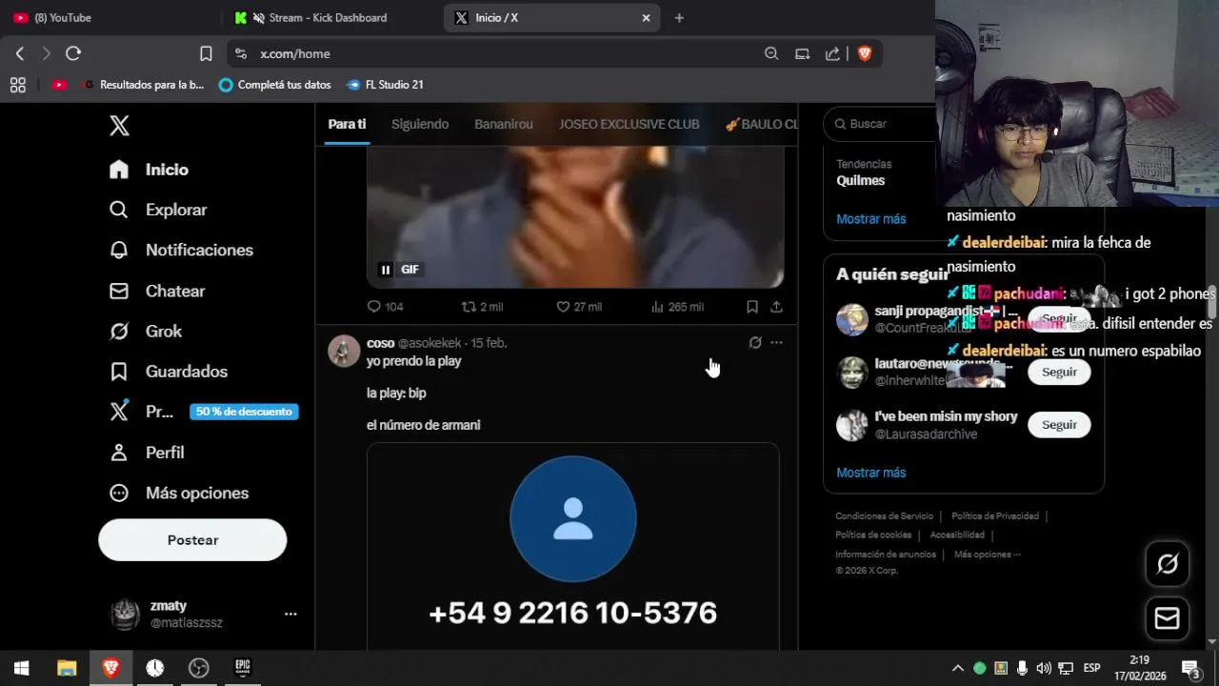Open the more menu on coso's post
The height and width of the screenshot is (686, 1219).
(x=776, y=343)
